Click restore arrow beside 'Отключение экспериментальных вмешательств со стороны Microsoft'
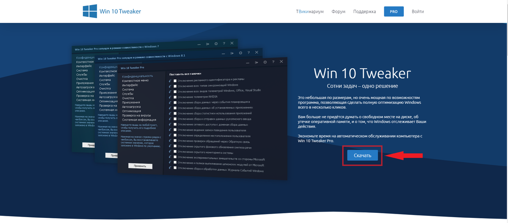The width and height of the screenshot is (508, 223). [170, 157]
